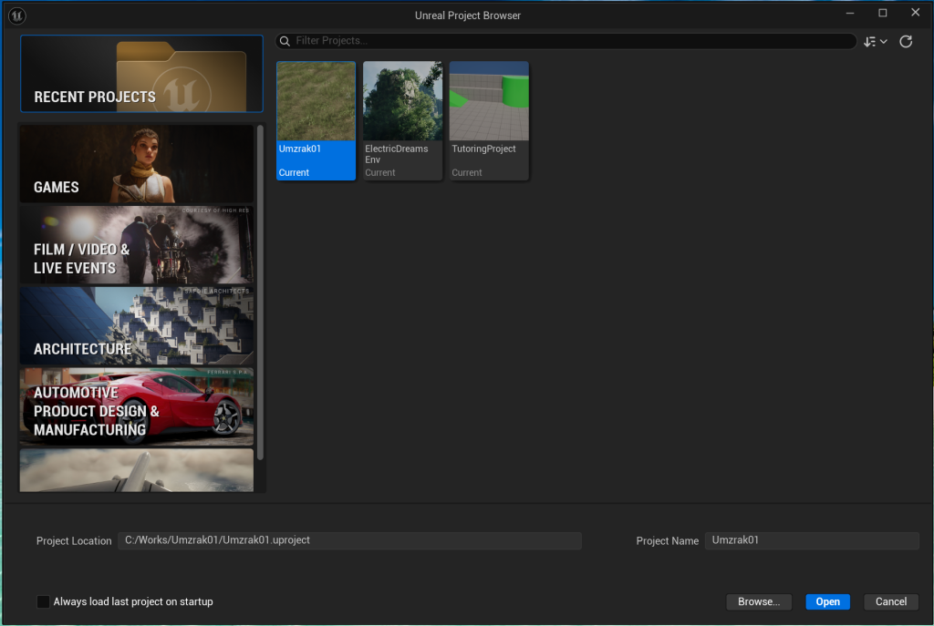Select the TutoringProject project thumbnail
The width and height of the screenshot is (934, 626).
pyautogui.click(x=489, y=101)
